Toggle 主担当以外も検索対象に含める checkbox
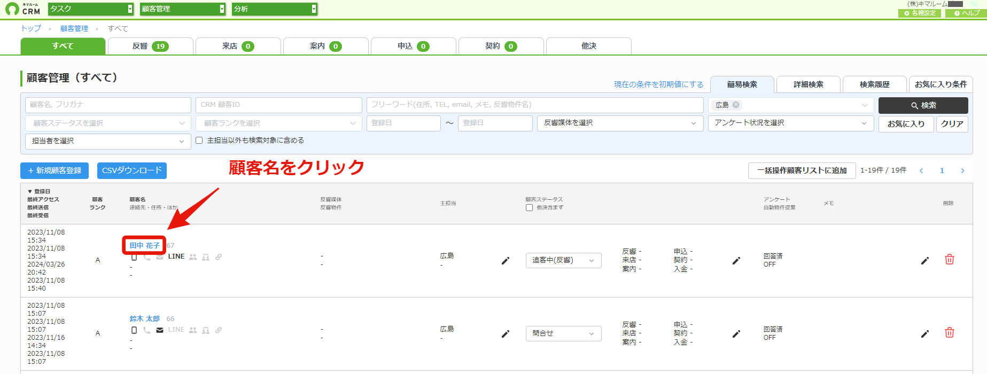987x374 pixels. click(x=199, y=140)
